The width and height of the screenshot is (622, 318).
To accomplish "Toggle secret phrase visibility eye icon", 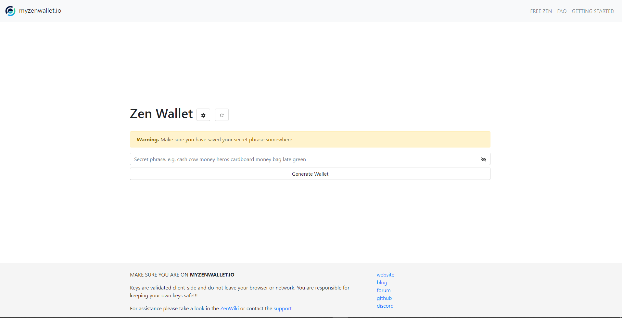I will pyautogui.click(x=484, y=159).
